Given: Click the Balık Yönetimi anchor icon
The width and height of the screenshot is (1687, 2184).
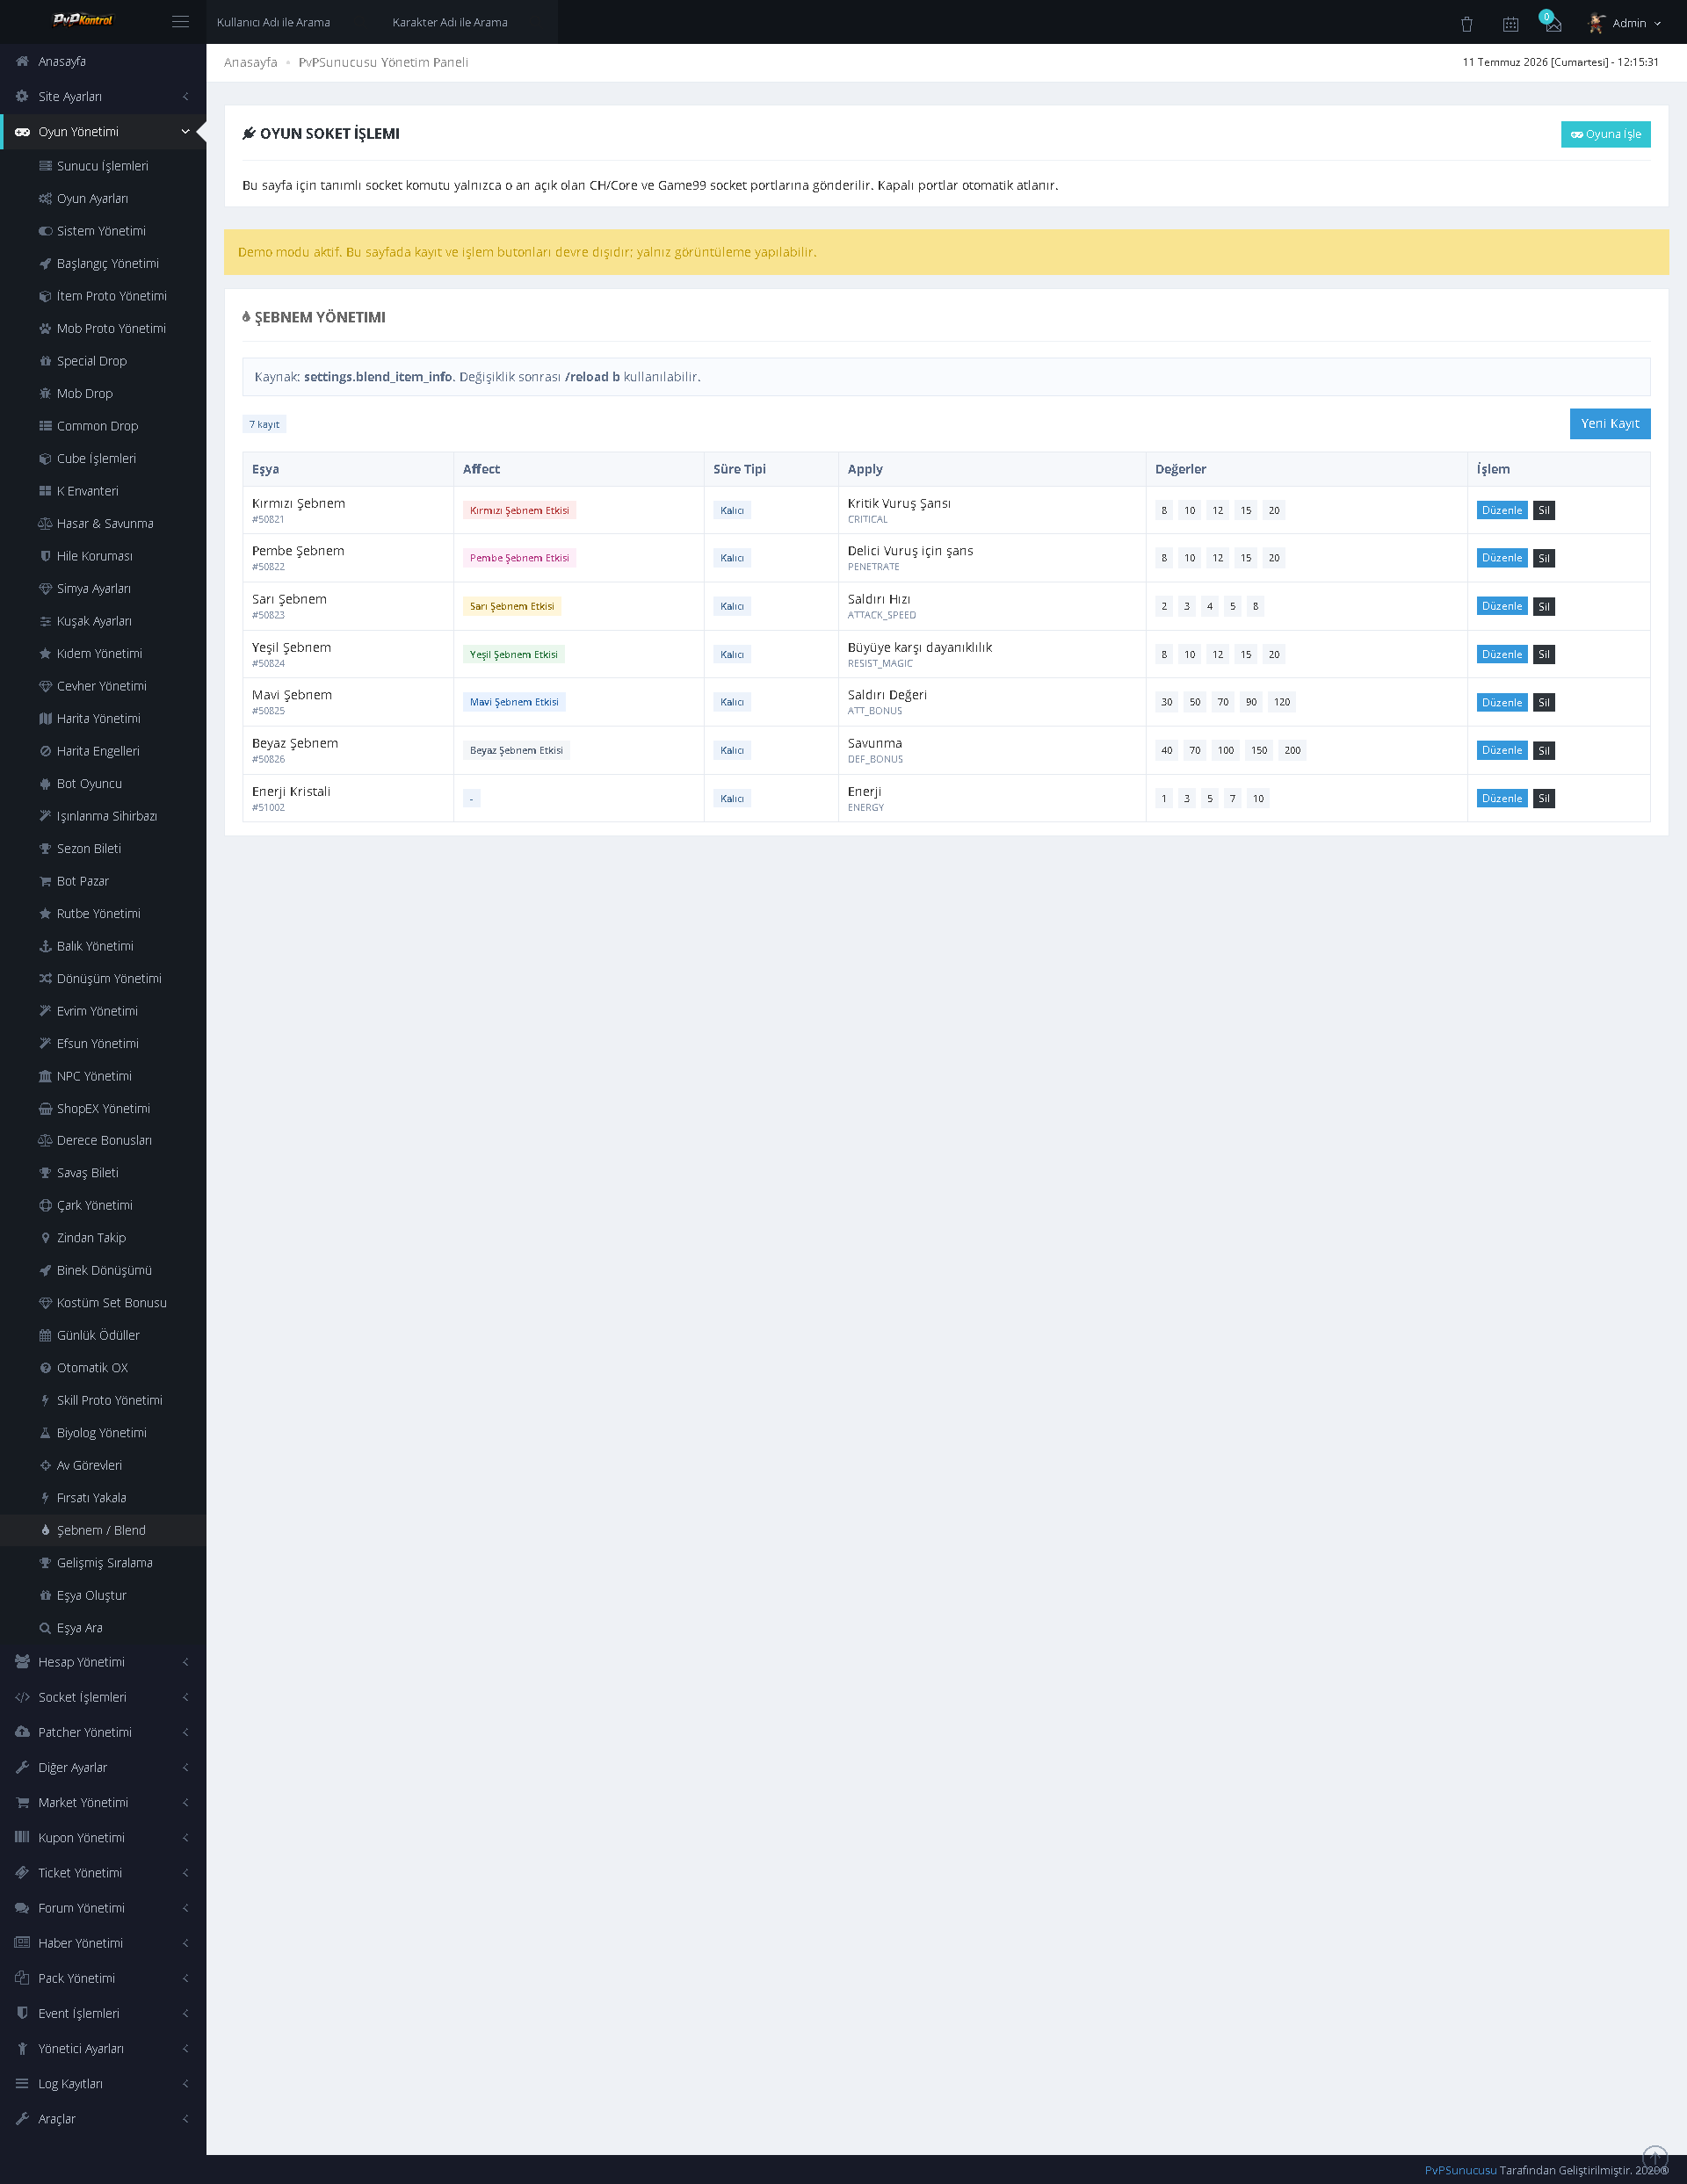Looking at the screenshot, I should [x=45, y=946].
